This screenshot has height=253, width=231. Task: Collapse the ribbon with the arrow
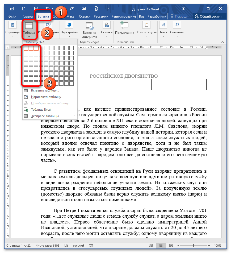[222, 42]
